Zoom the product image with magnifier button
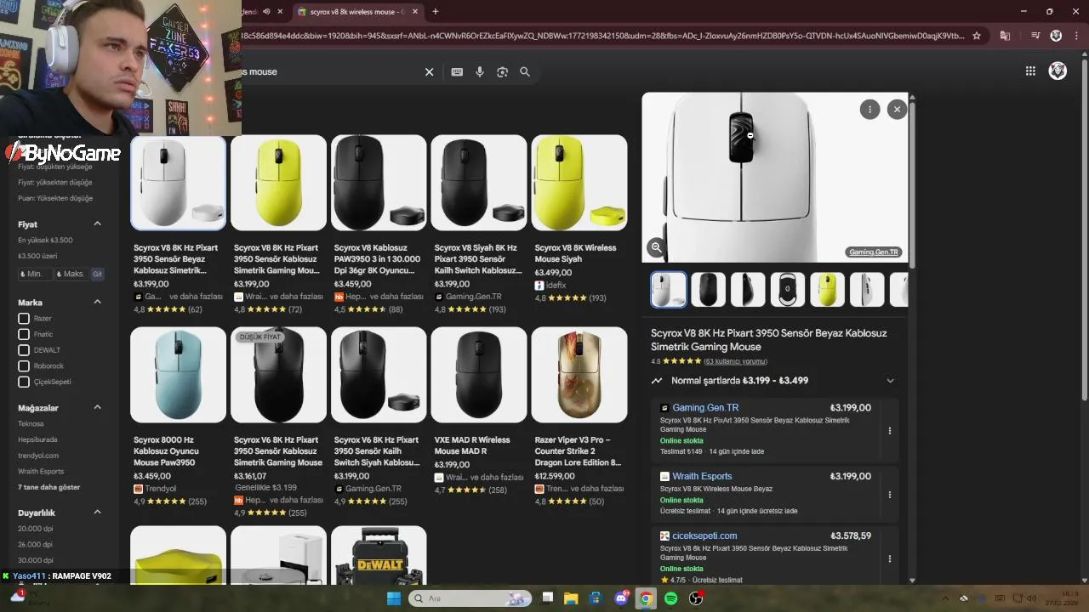Viewport: 1089px width, 612px height. click(x=656, y=247)
